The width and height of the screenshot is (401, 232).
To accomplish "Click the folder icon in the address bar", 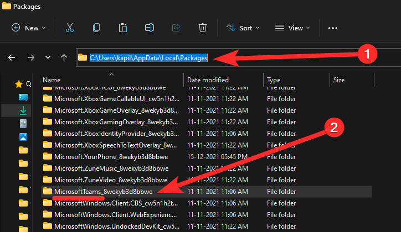I will (83, 57).
